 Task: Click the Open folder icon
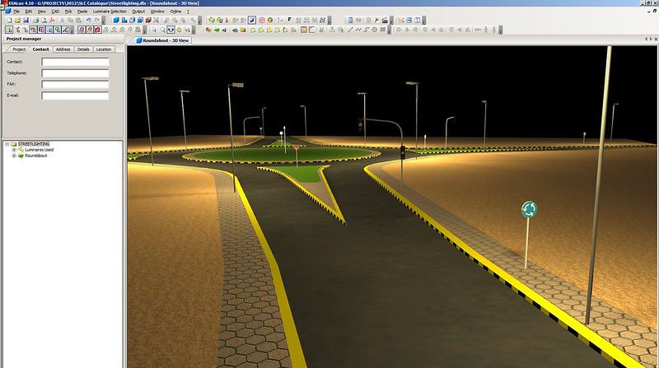tap(16, 20)
